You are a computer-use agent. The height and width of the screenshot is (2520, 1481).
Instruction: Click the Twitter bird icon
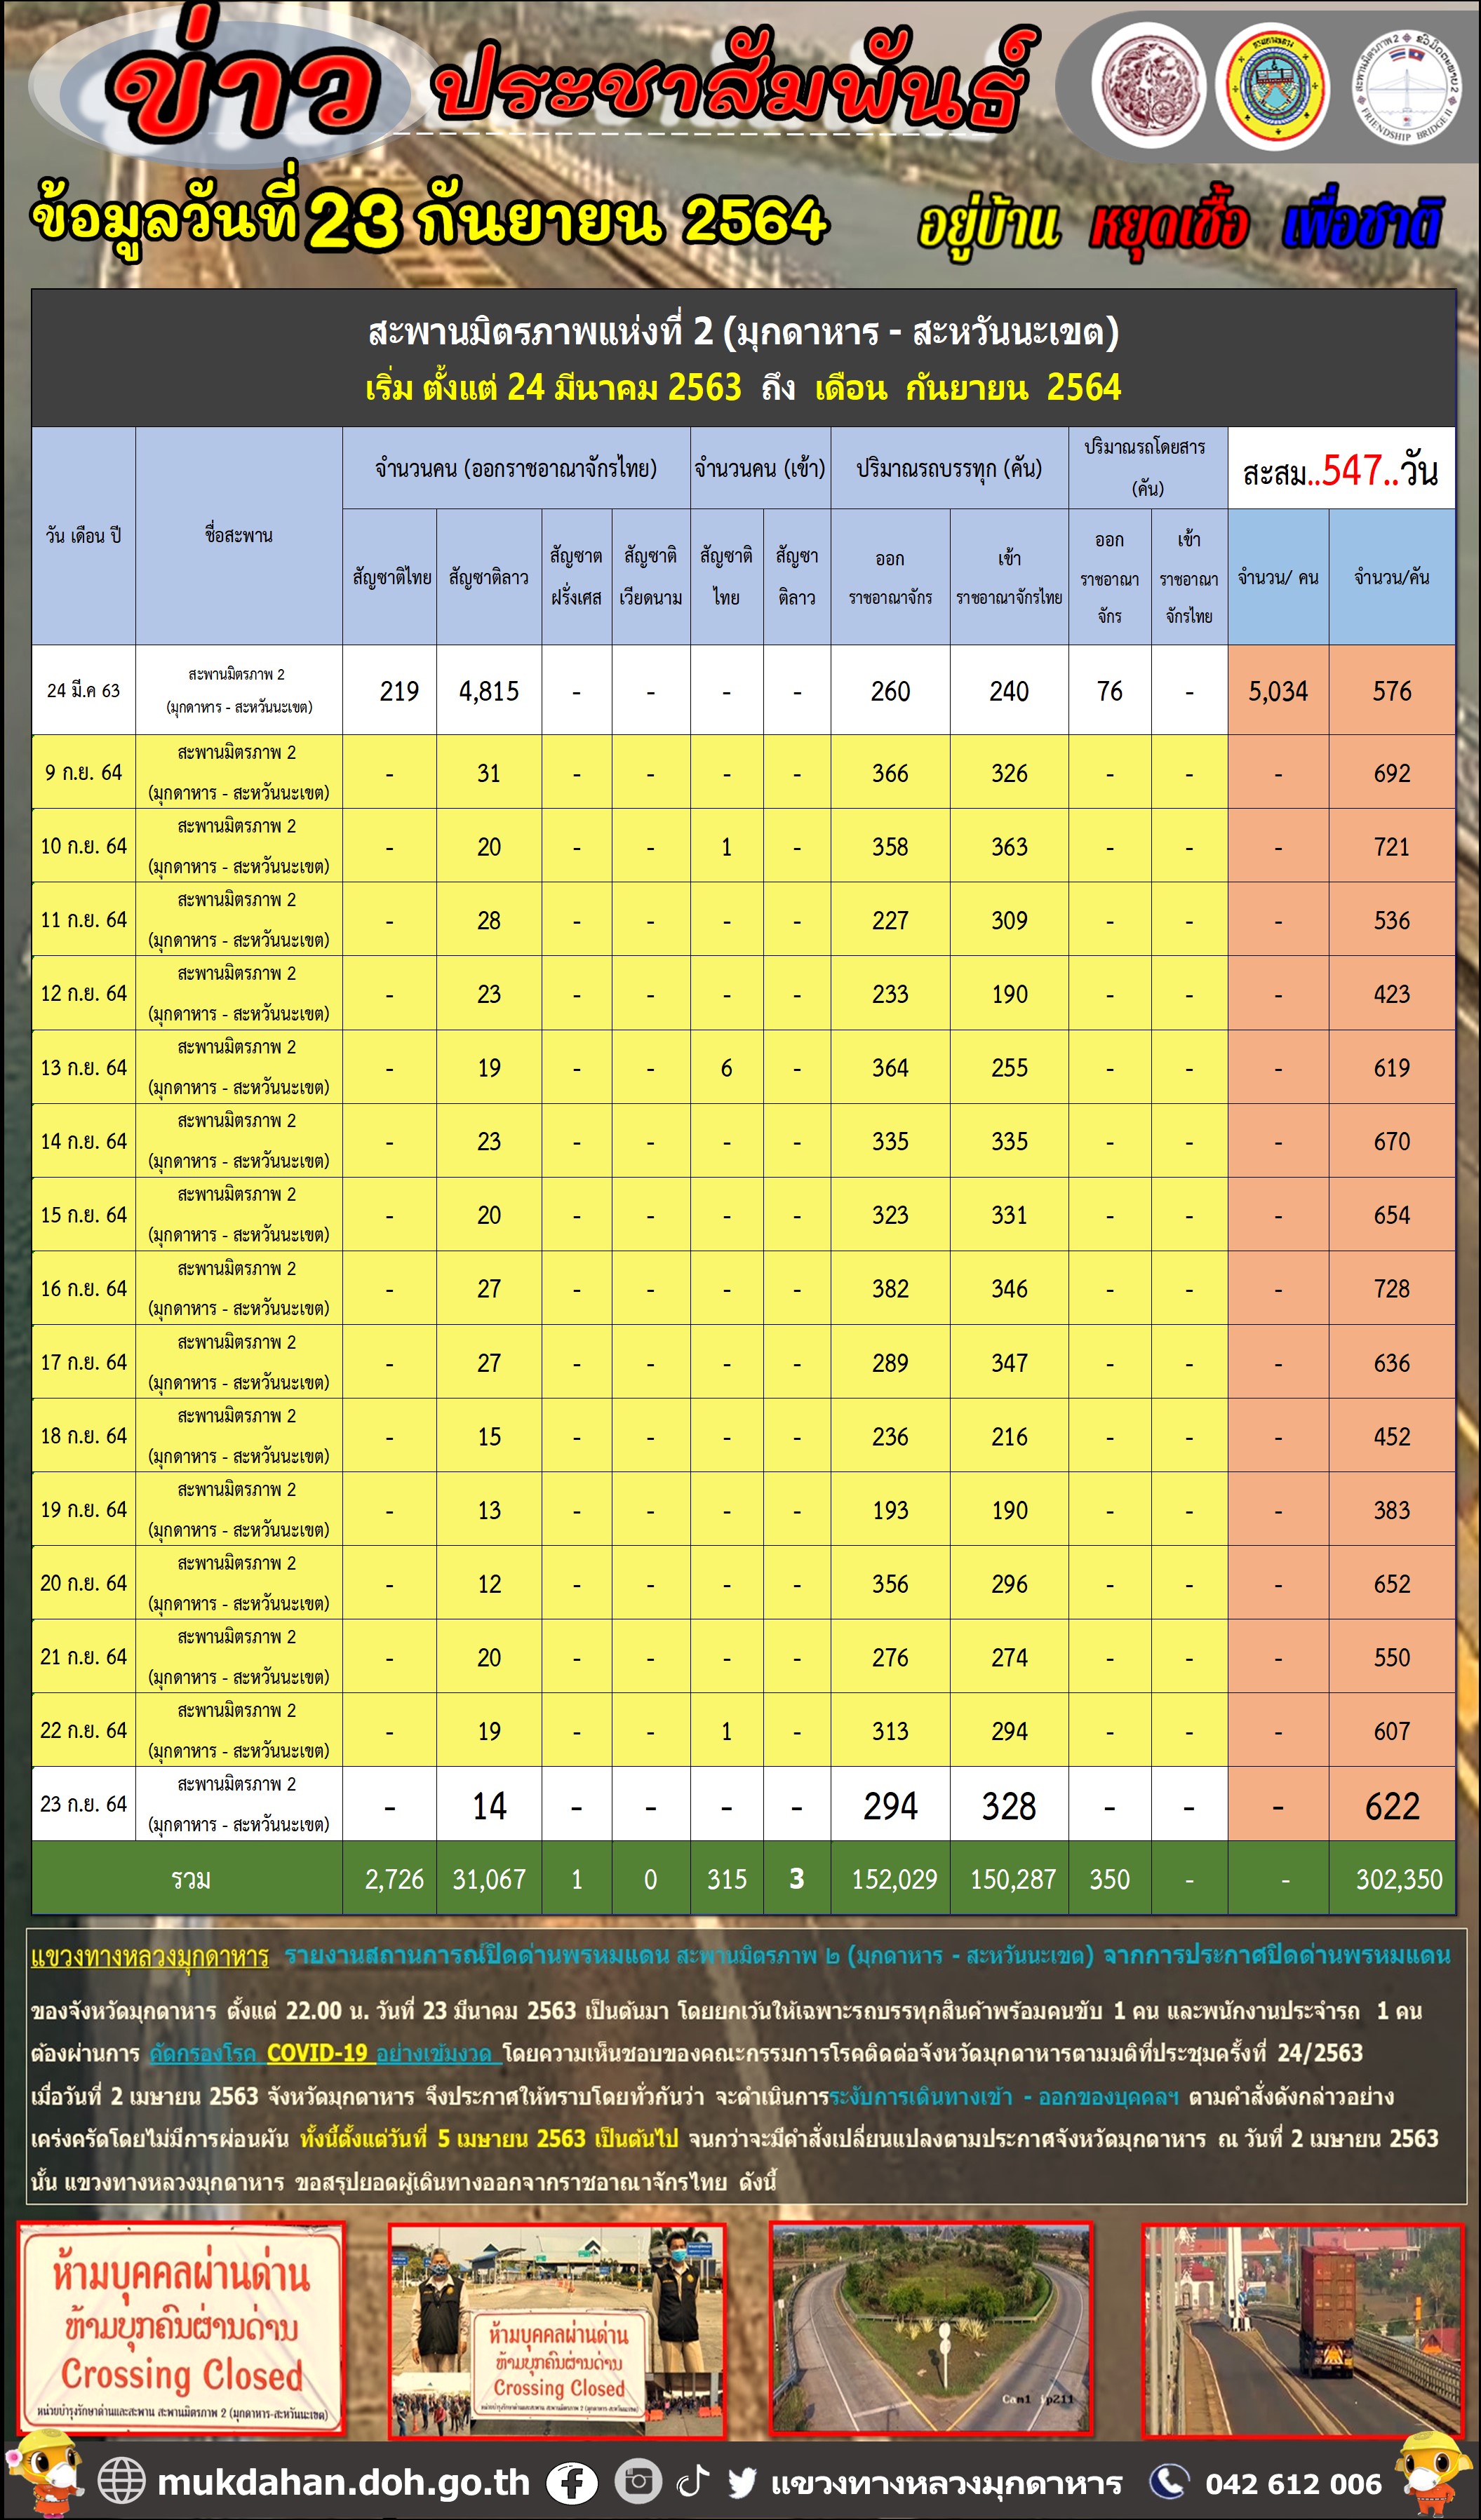[x=742, y=2482]
